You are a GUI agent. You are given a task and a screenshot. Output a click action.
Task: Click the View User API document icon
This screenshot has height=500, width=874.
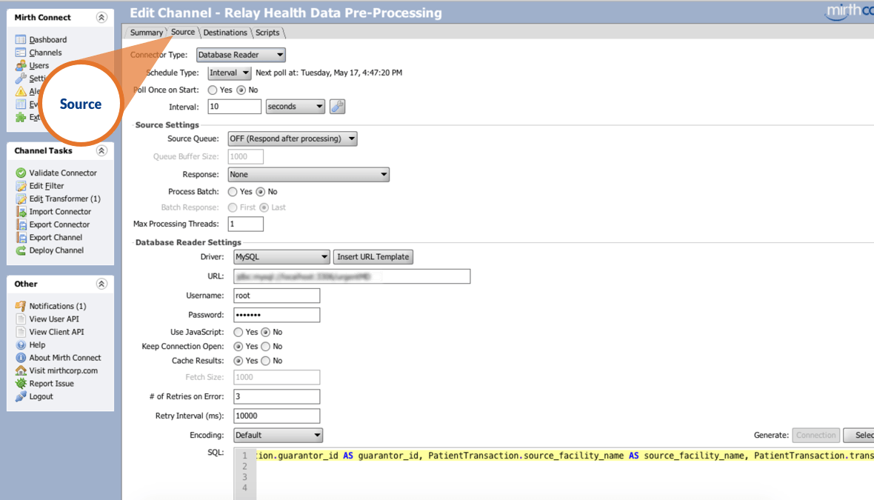pyautogui.click(x=21, y=319)
